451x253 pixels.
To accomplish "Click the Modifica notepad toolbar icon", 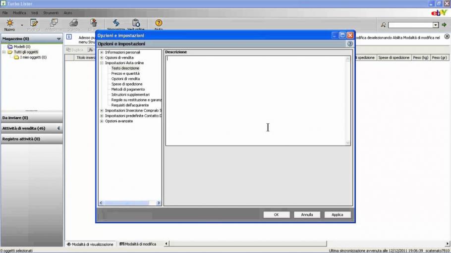I will tap(34, 23).
